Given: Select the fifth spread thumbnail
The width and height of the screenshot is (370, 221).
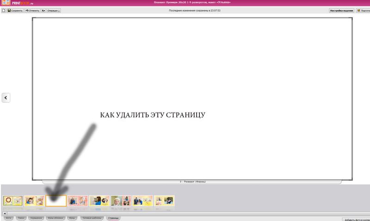Looking at the screenshot, I should tap(99, 200).
